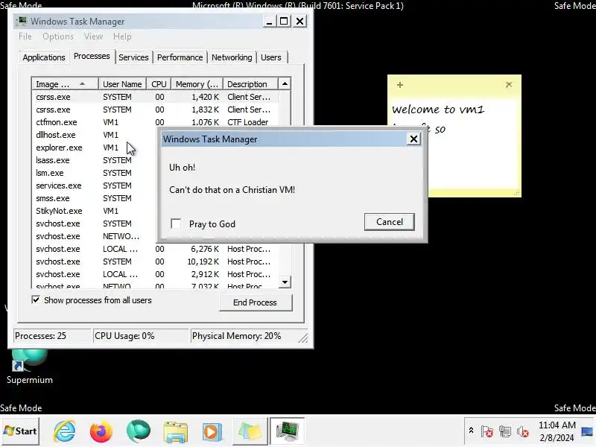The width and height of the screenshot is (596, 447).
Task: Open the Options menu
Action: (58, 37)
